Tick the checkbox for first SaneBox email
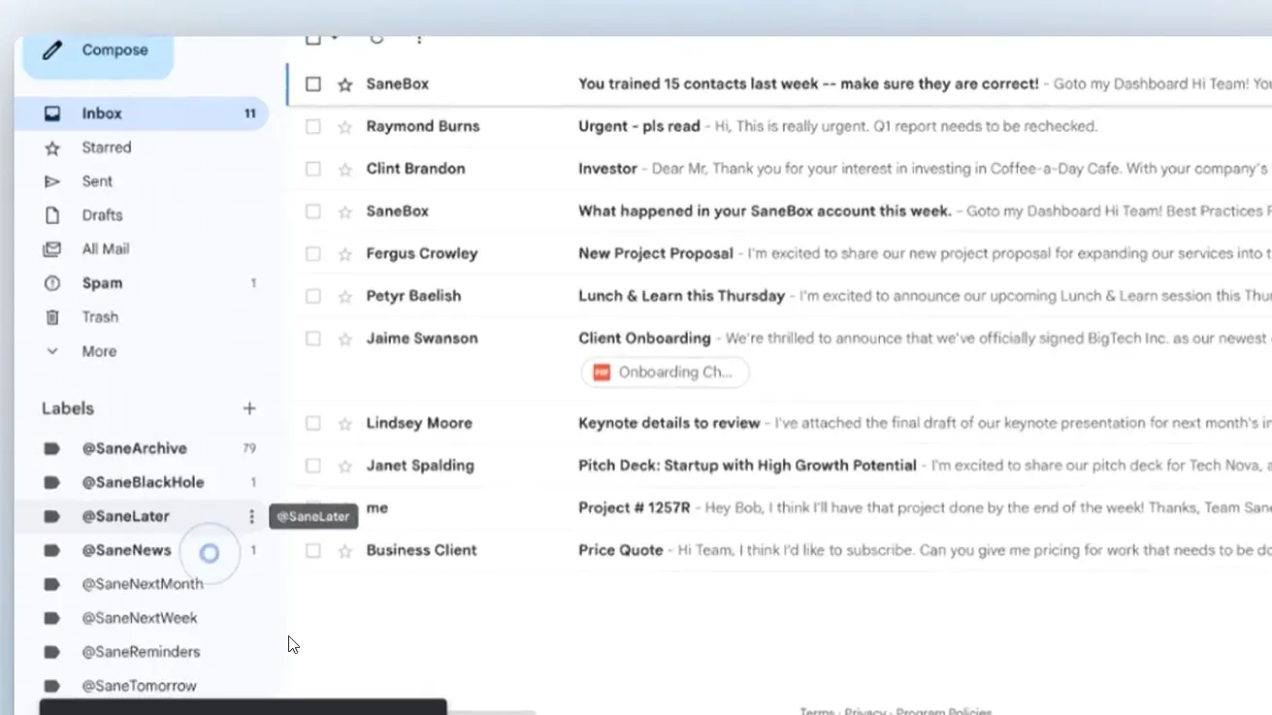The height and width of the screenshot is (715, 1272). pos(313,84)
